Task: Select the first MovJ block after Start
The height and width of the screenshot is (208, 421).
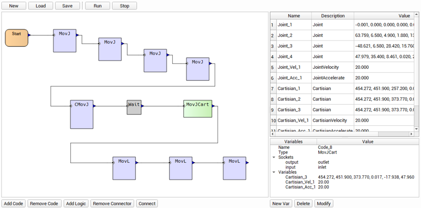Action: pyautogui.click(x=65, y=41)
